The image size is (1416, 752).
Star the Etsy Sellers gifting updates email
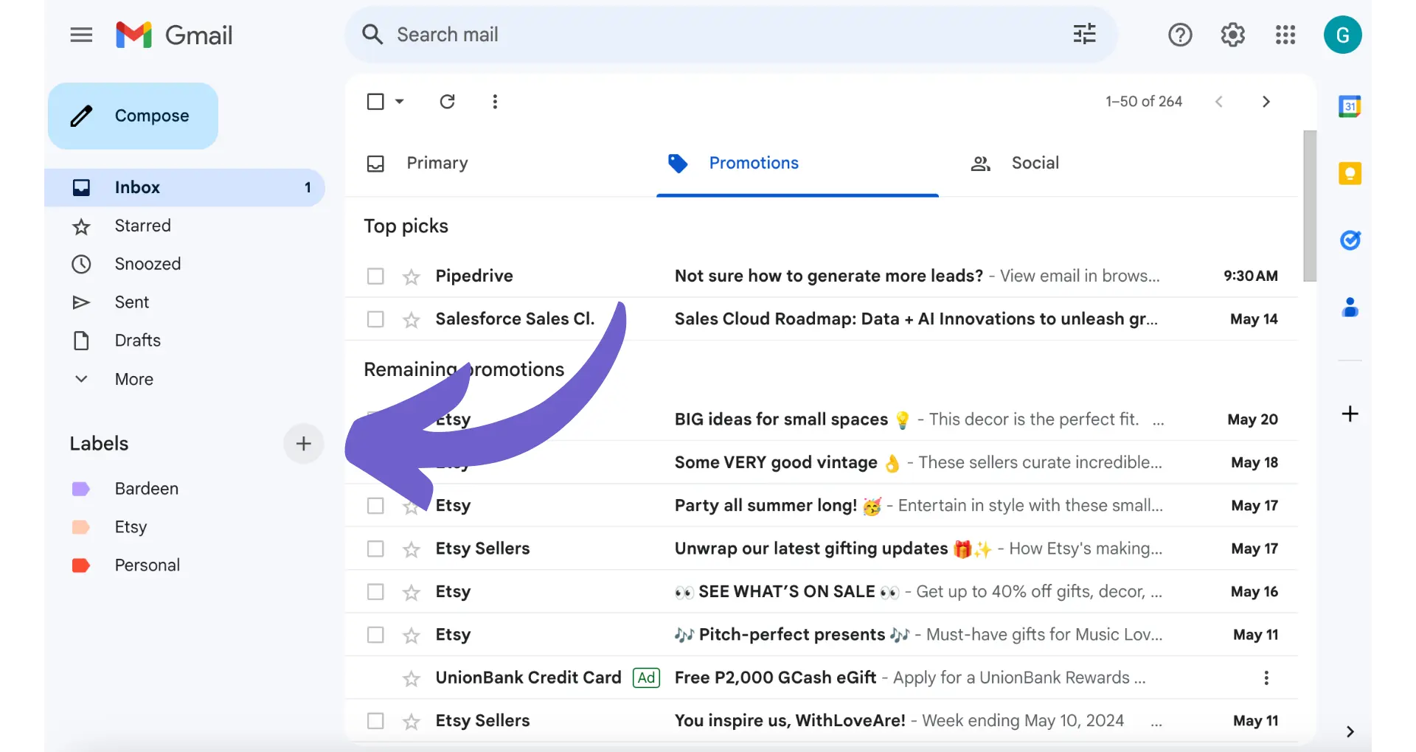click(x=411, y=550)
